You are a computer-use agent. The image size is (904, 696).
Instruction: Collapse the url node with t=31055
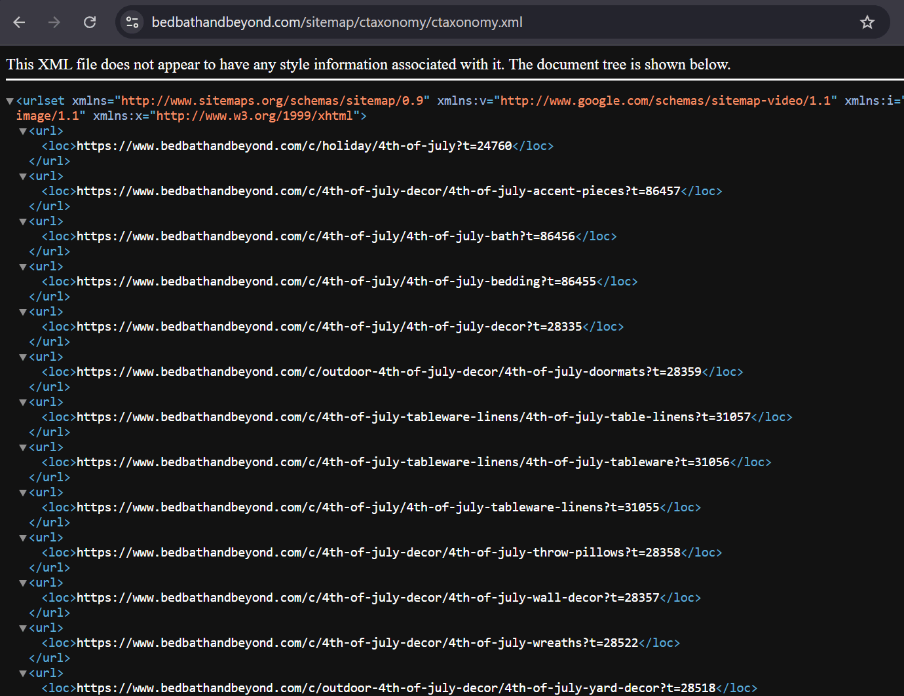(23, 493)
